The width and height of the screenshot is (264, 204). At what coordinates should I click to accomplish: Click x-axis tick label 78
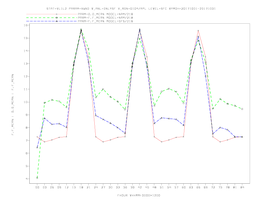click(228, 187)
